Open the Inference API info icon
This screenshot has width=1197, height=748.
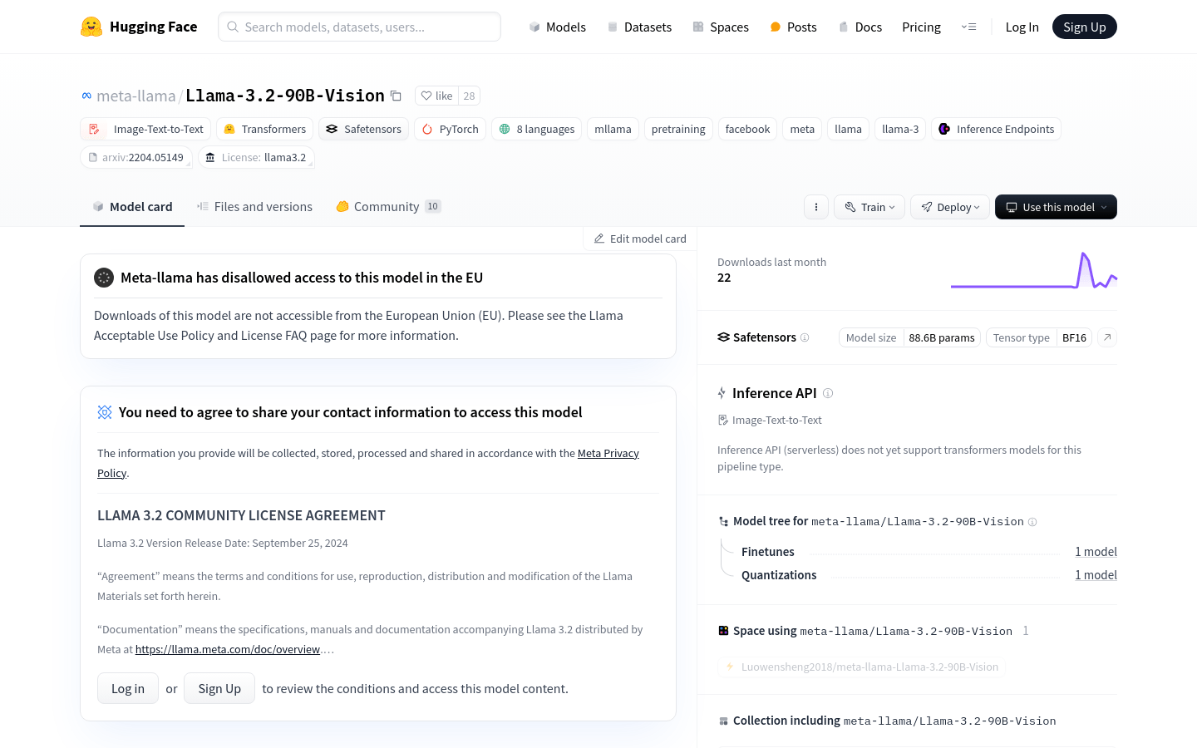click(828, 393)
